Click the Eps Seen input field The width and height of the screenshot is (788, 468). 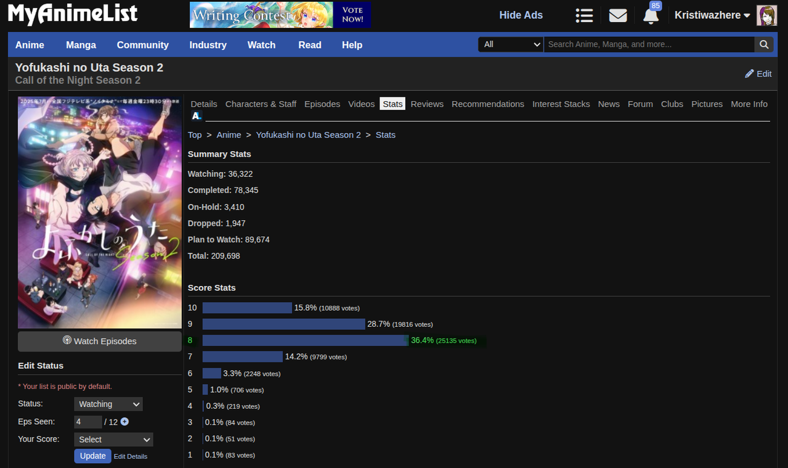coord(88,422)
